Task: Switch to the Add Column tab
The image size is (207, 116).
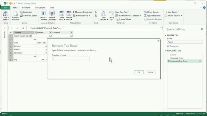Action: click(x=40, y=8)
